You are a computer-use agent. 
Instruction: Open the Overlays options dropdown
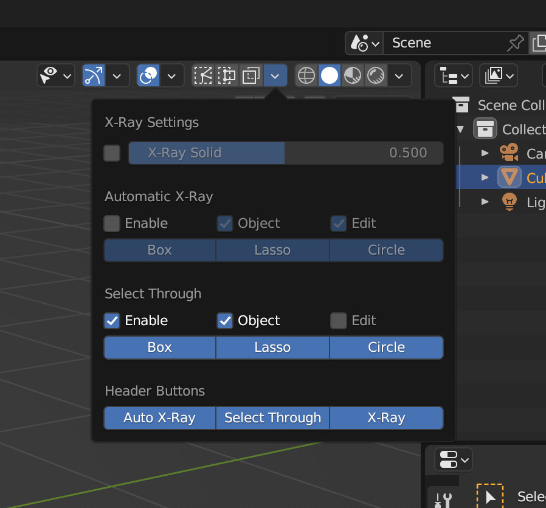(x=171, y=76)
